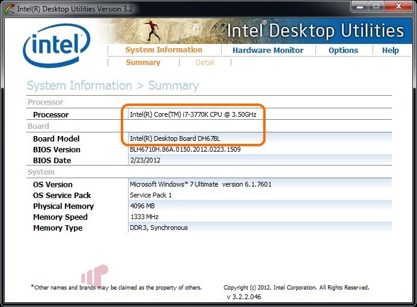The width and height of the screenshot is (417, 307).
Task: Click the BIOS date '2/23/2012'
Action: [x=145, y=160]
